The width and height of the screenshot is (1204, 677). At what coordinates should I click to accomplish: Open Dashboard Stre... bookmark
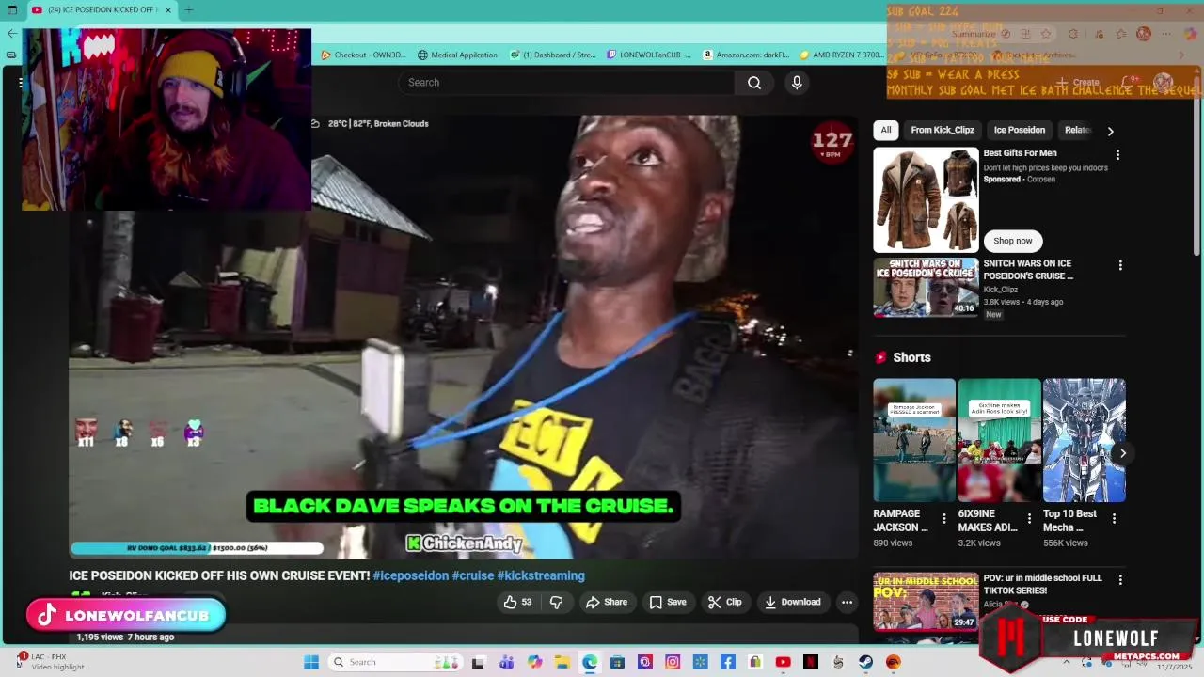tap(553, 55)
